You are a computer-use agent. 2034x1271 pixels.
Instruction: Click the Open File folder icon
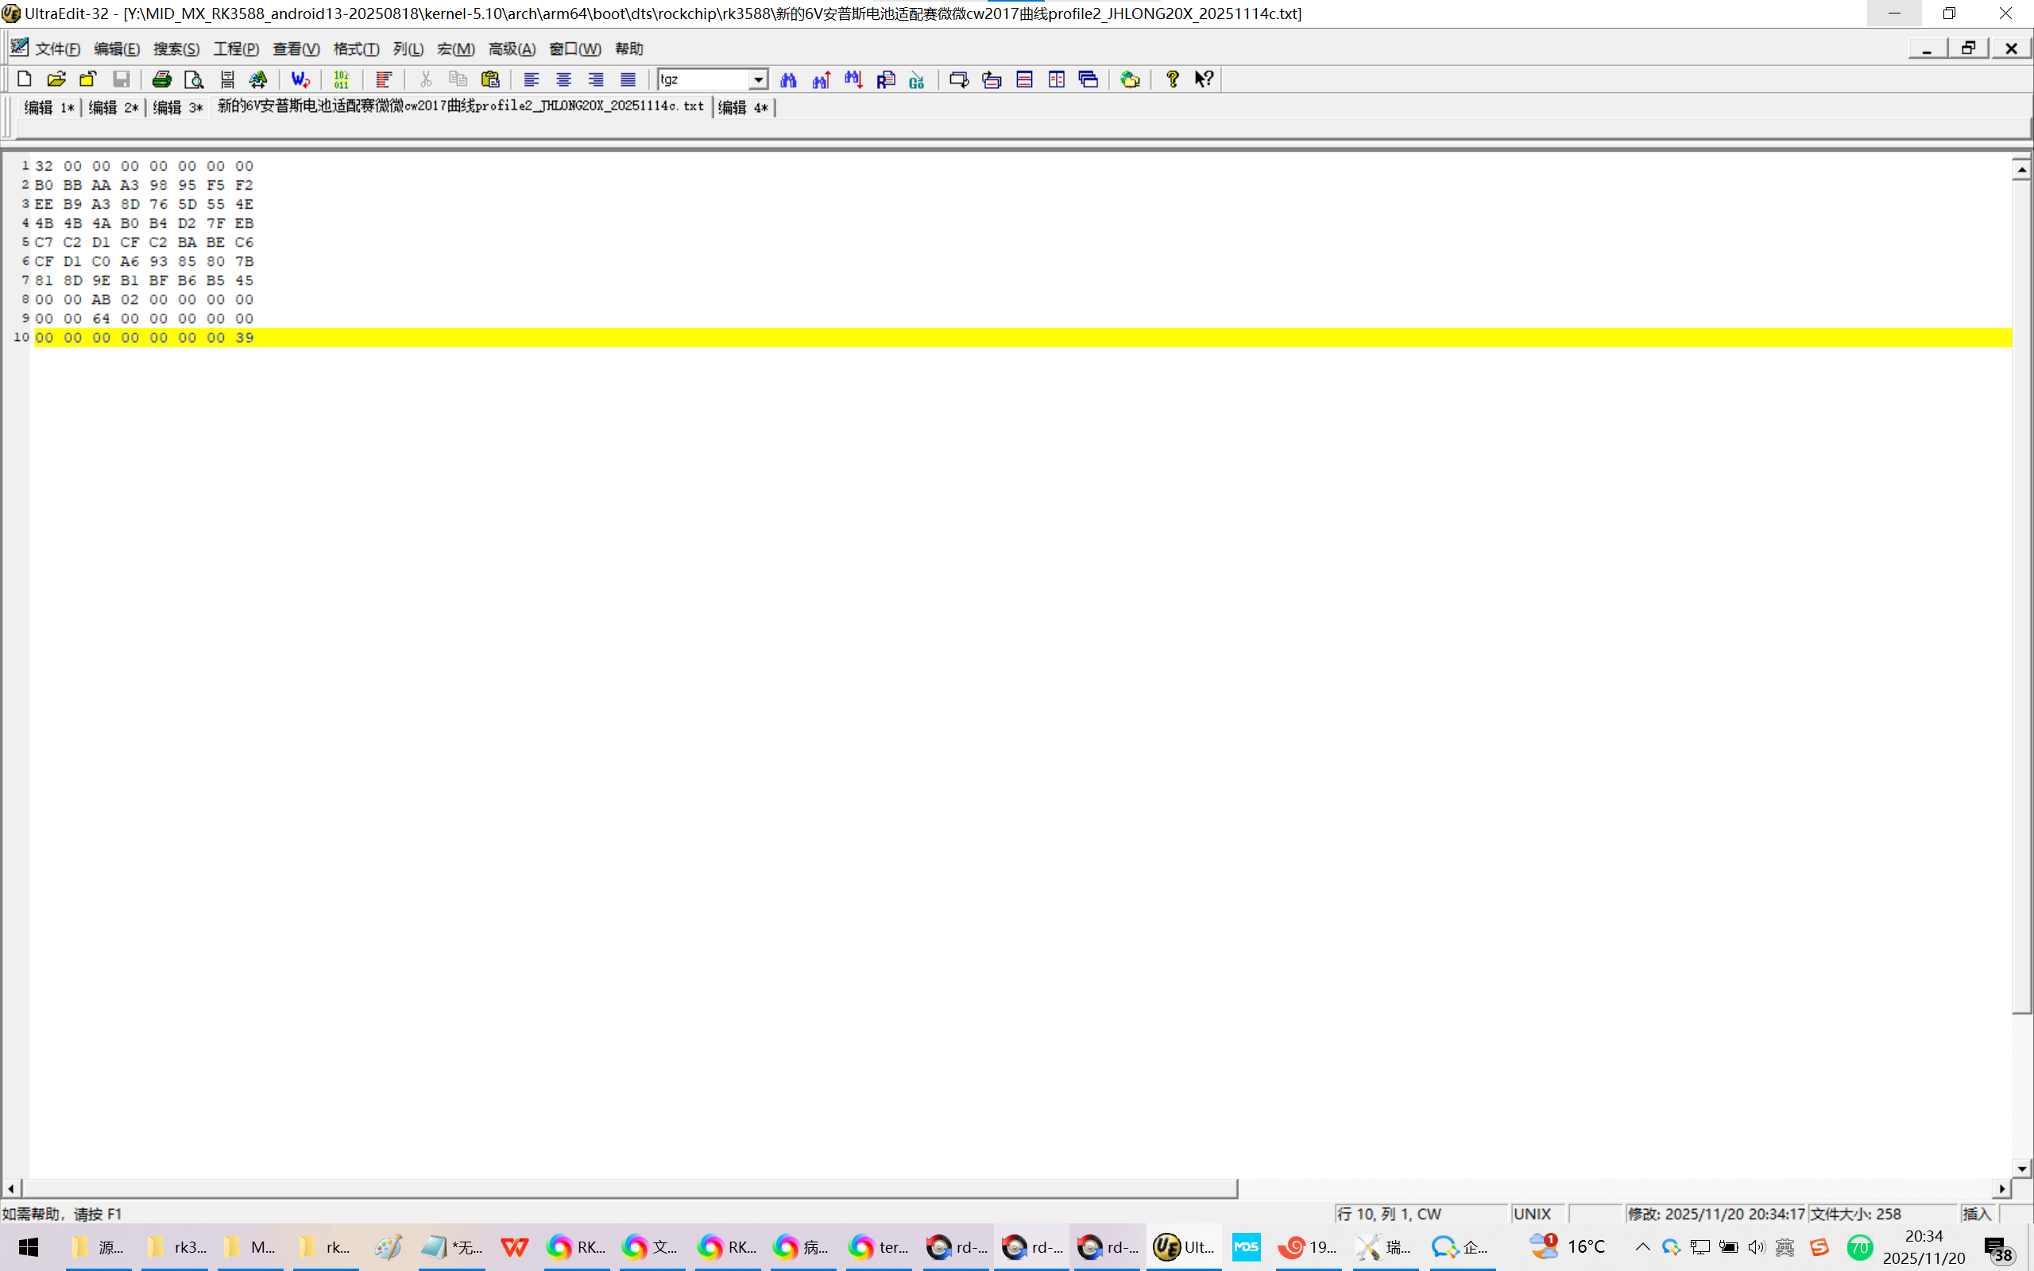56,79
